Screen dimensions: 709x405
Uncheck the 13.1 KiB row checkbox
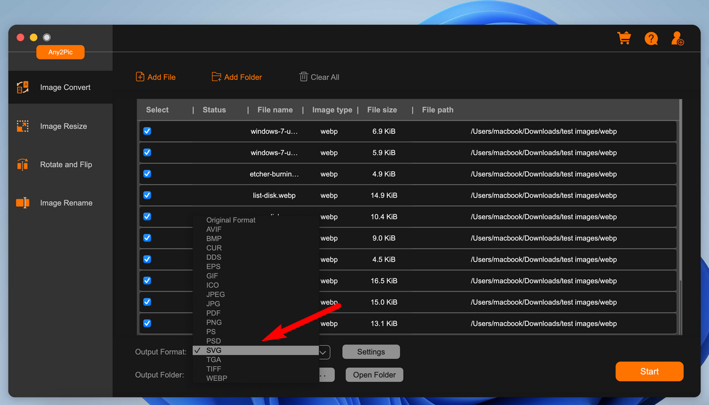[147, 323]
